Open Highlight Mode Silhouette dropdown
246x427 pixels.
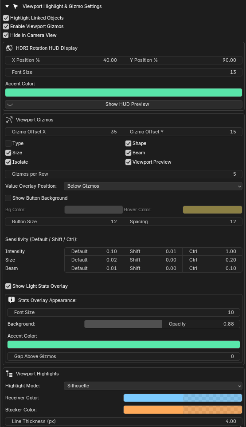[153, 386]
